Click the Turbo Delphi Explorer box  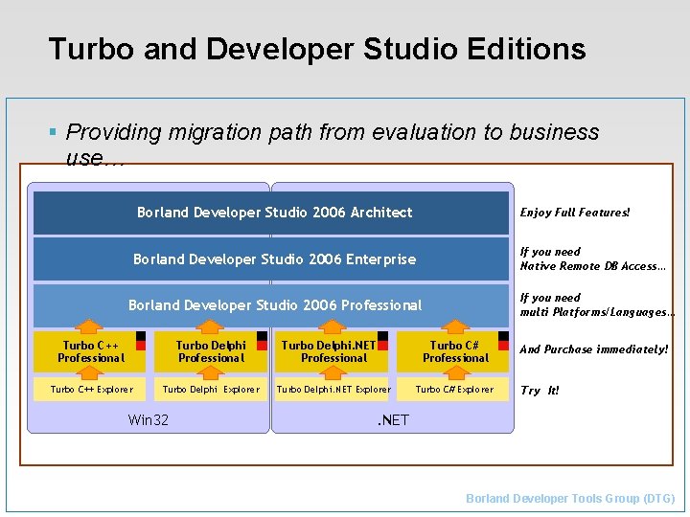pyautogui.click(x=211, y=389)
